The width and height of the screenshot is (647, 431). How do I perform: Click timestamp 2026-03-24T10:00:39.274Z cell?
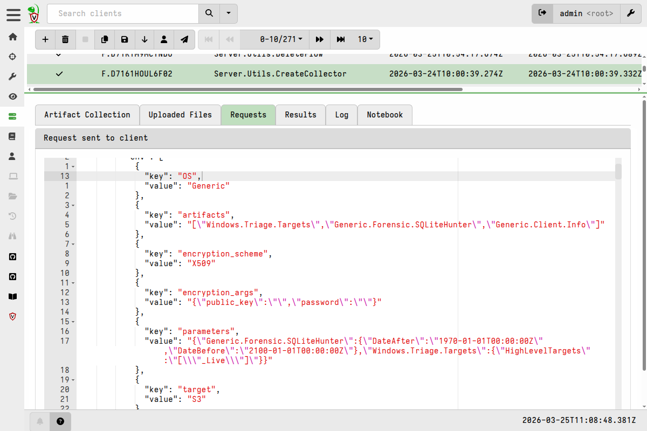pos(446,74)
